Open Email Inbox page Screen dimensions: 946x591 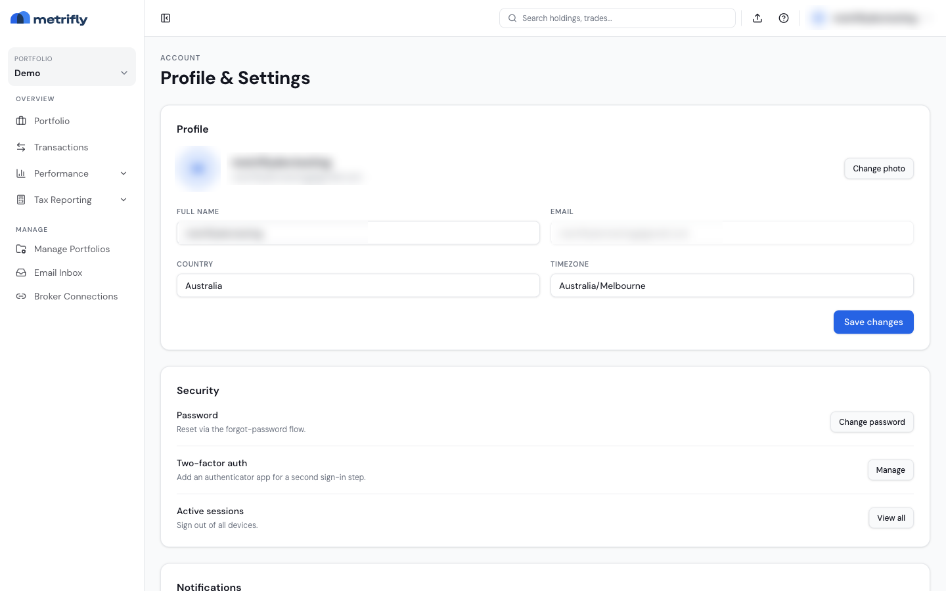(x=72, y=273)
